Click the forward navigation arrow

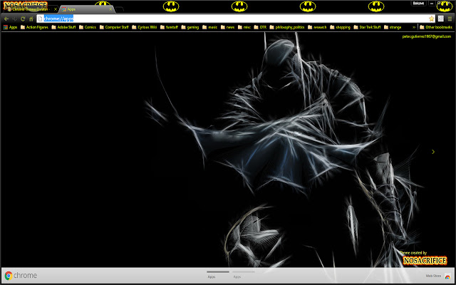pyautogui.click(x=14, y=19)
